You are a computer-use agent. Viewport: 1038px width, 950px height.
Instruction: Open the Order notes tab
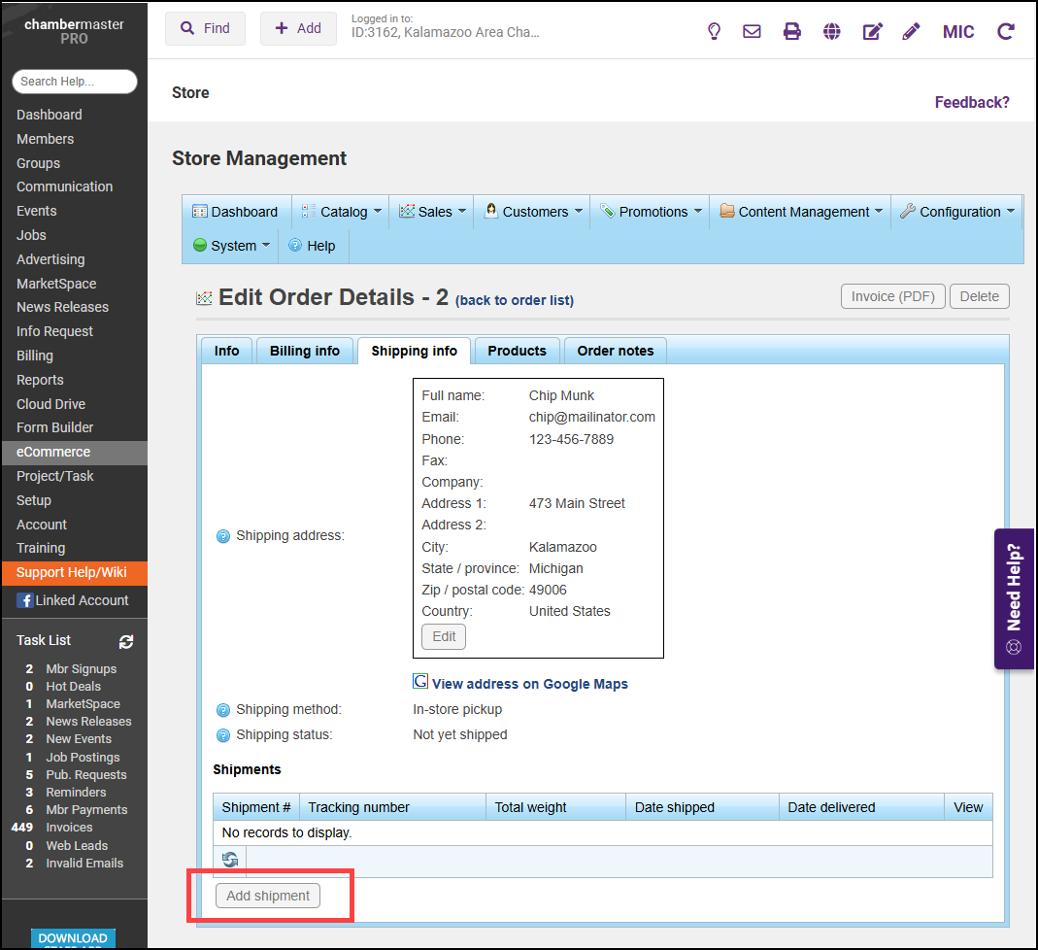(616, 351)
